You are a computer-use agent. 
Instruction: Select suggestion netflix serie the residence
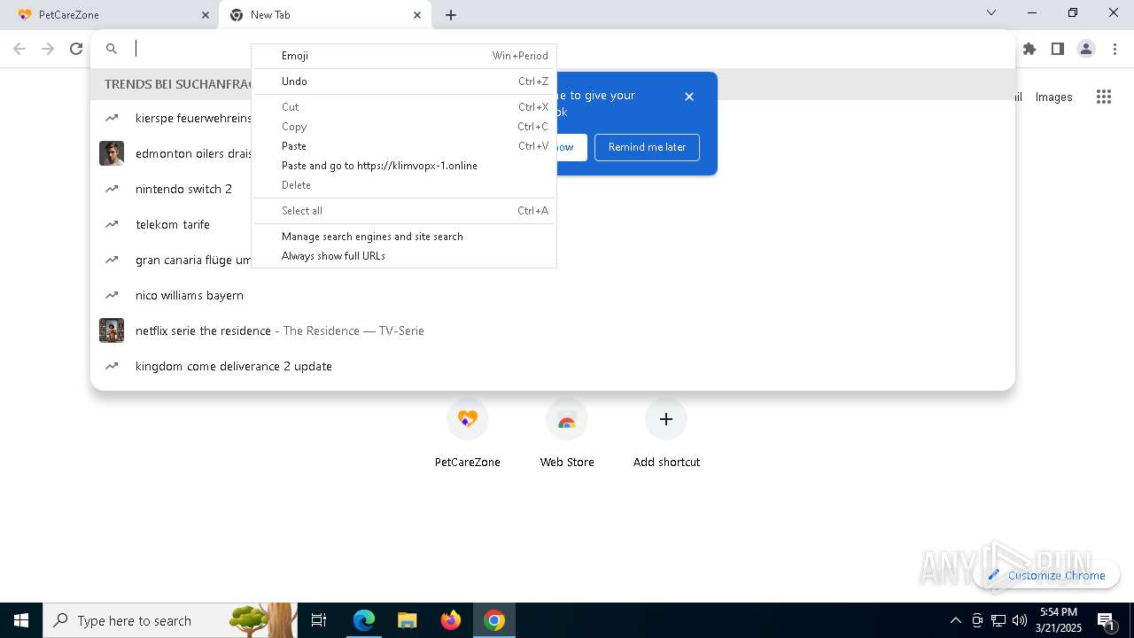(x=553, y=331)
